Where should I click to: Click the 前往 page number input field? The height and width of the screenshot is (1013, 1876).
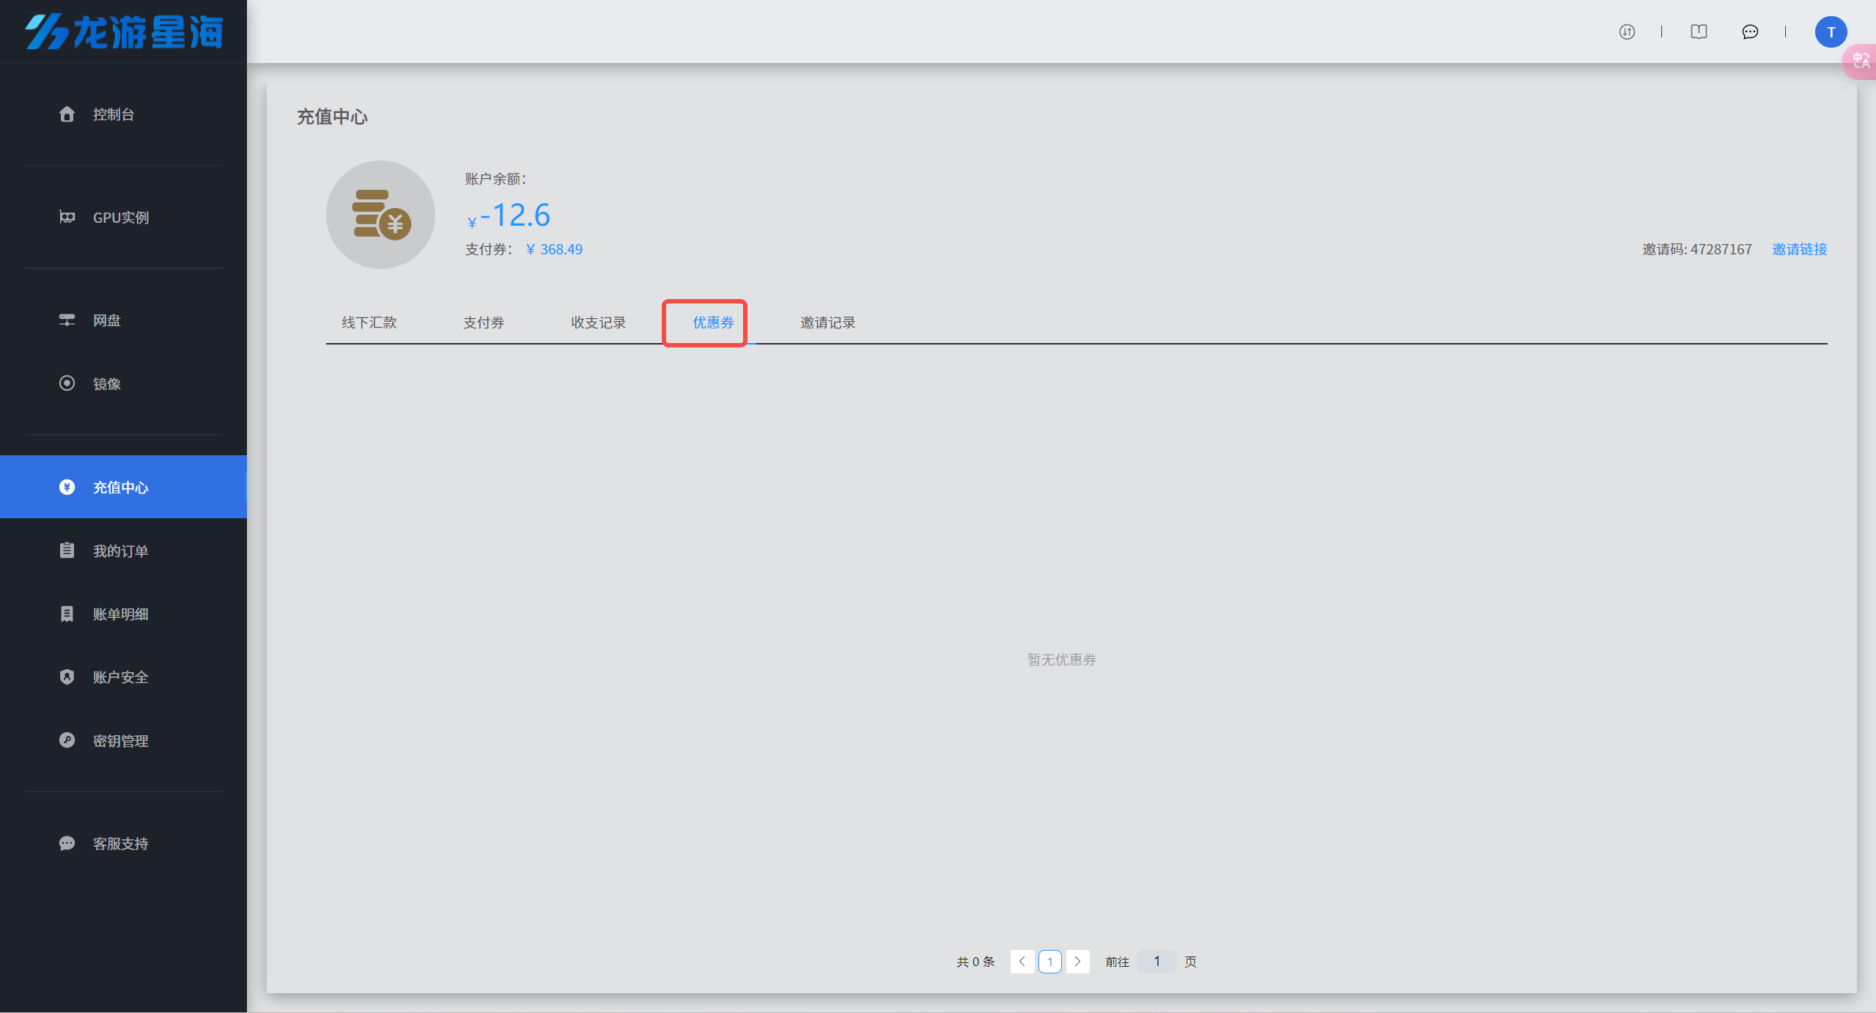pyautogui.click(x=1156, y=962)
